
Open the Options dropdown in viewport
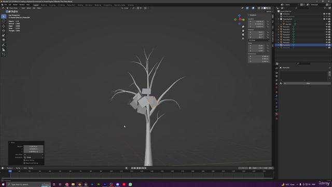(x=269, y=11)
